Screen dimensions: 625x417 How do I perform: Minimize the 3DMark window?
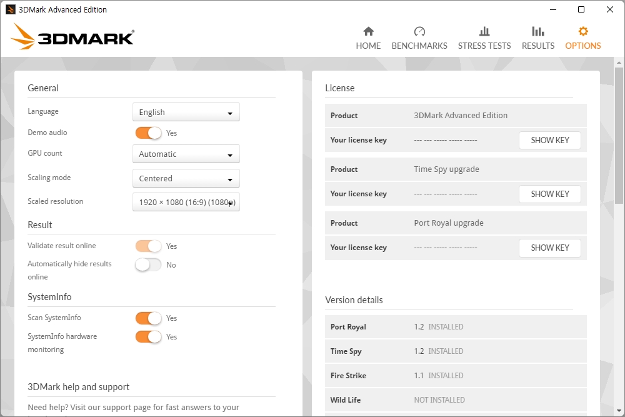click(x=553, y=9)
